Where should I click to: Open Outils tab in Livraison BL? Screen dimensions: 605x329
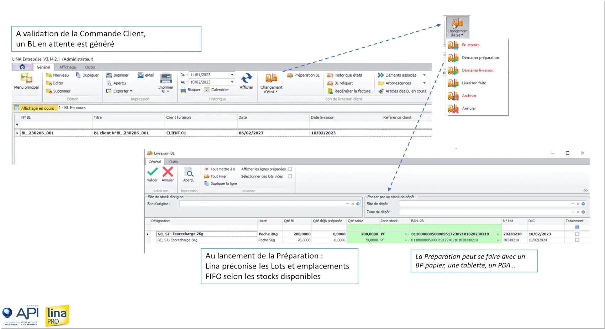point(174,162)
